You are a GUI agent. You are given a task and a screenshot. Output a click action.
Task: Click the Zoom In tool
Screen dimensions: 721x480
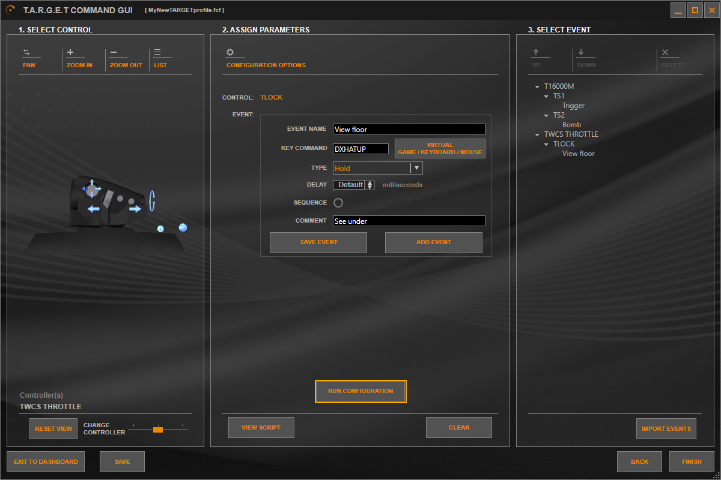click(79, 58)
